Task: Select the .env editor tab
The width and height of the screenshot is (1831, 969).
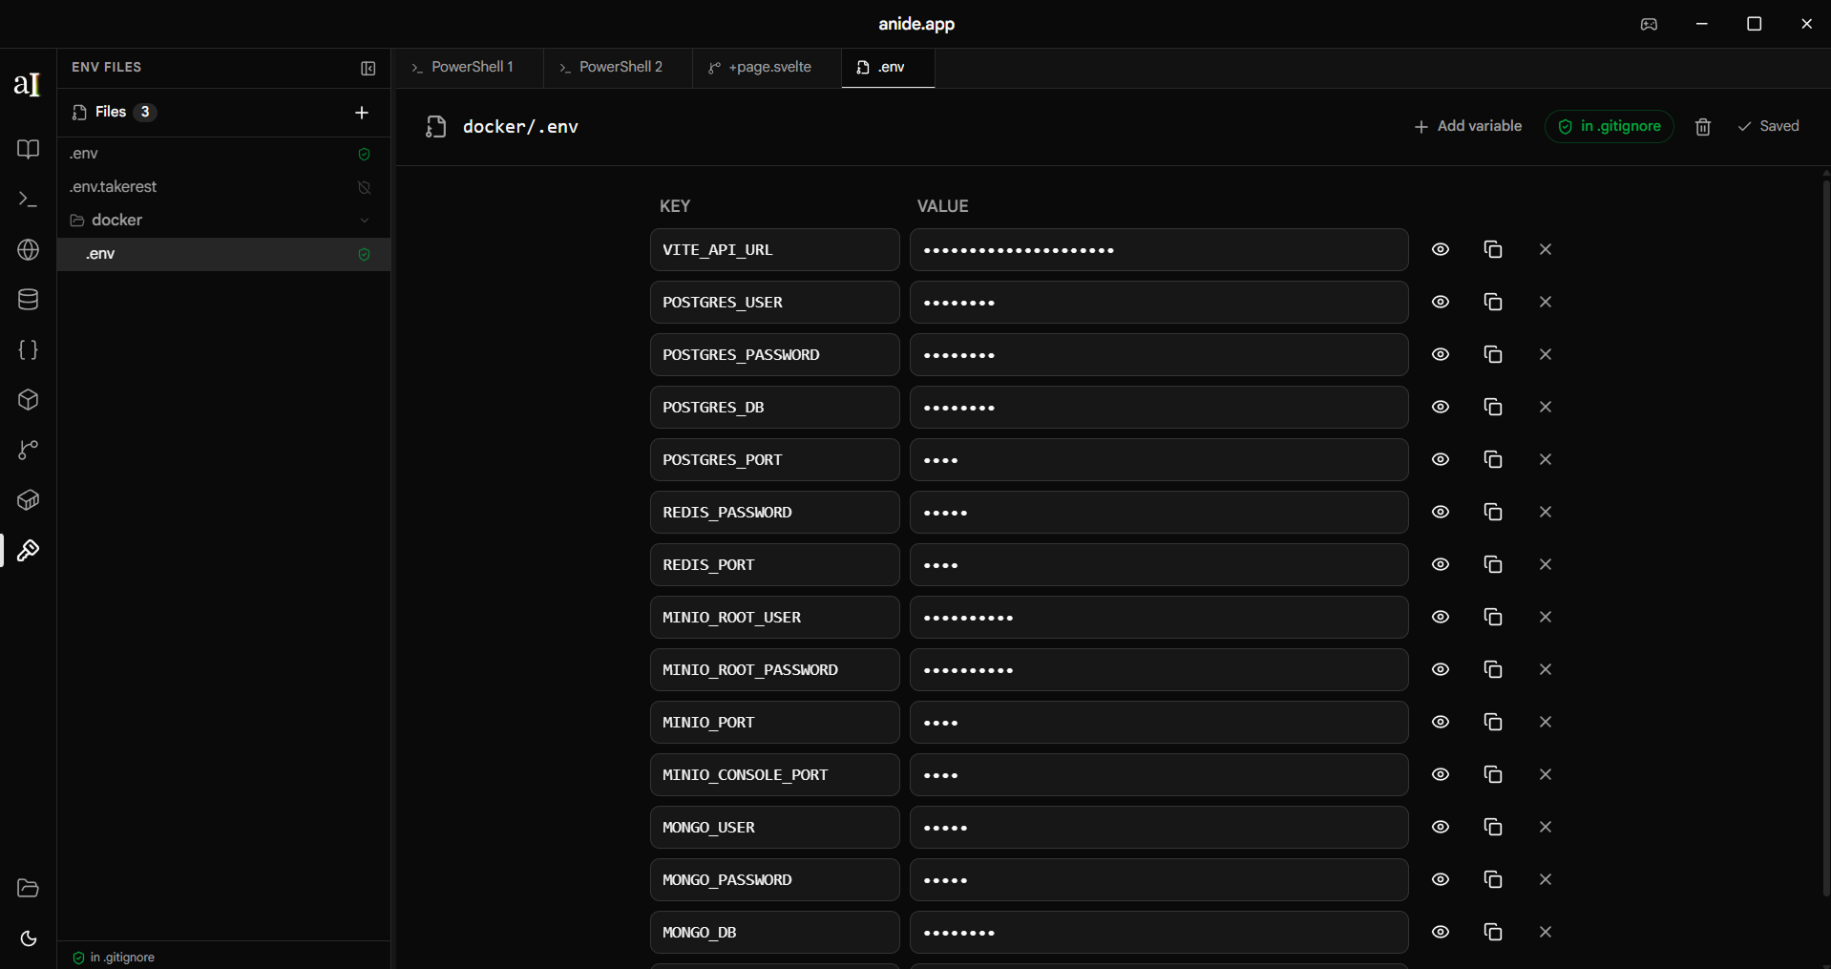Action: pos(888,68)
